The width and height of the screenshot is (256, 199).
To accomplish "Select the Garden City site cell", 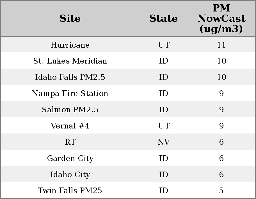I will coord(70,158).
